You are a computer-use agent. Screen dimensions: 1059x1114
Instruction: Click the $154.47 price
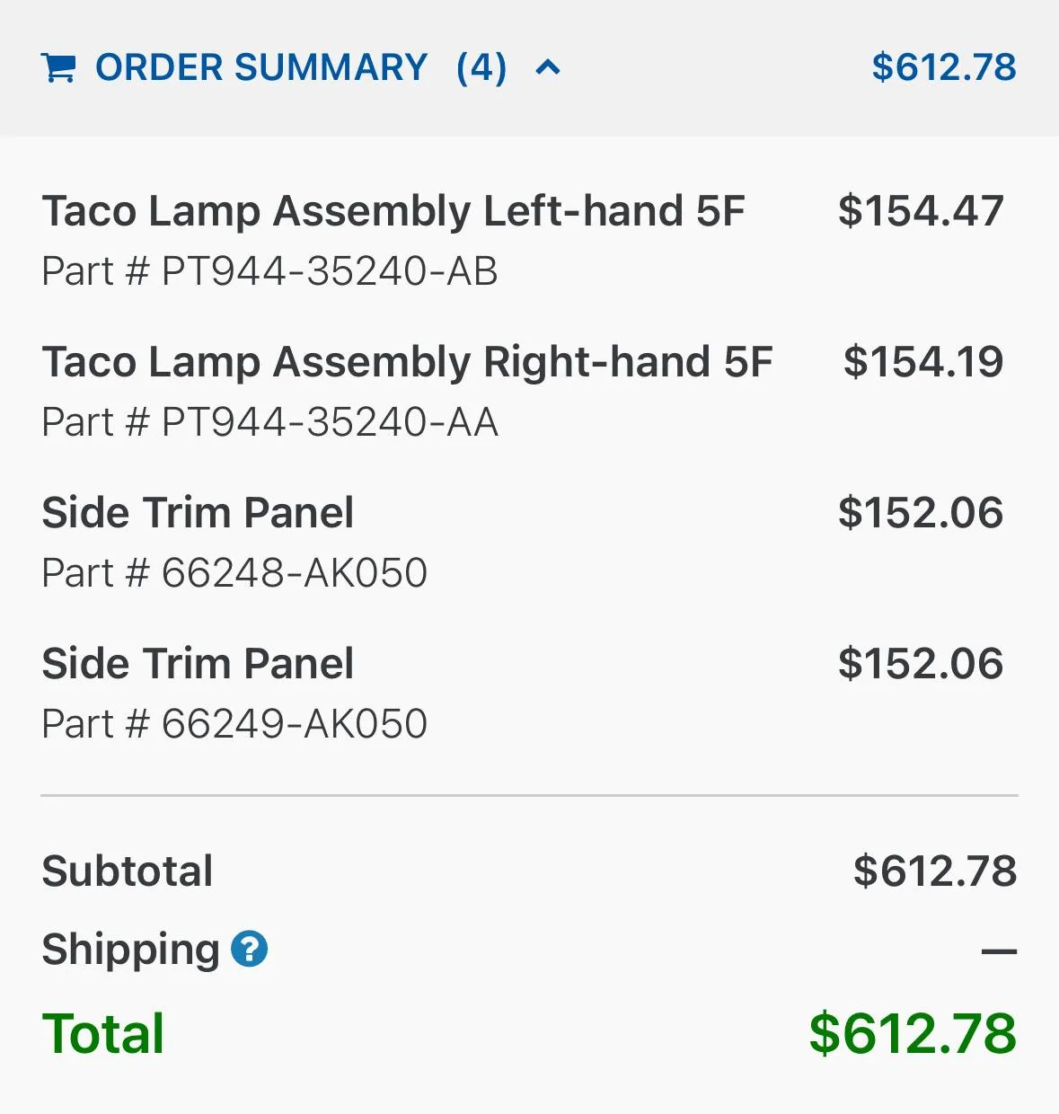click(x=921, y=211)
